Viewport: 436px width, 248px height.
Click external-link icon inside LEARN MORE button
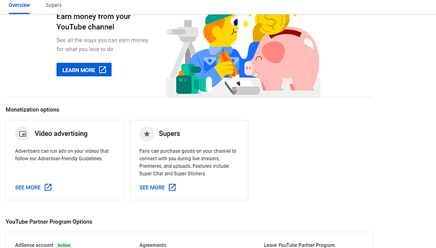pos(102,69)
